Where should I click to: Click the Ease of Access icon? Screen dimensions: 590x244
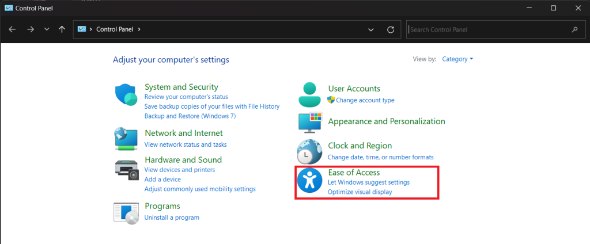[x=309, y=181]
